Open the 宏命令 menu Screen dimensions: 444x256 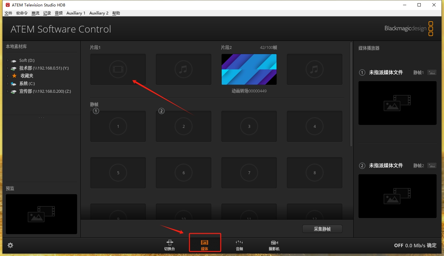click(22, 13)
